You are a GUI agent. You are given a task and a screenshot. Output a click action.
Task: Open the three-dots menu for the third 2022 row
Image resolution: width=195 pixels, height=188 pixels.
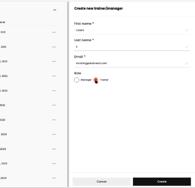(x=54, y=91)
